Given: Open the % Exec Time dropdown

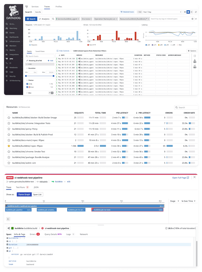Looking at the screenshot, I should (x=188, y=201).
